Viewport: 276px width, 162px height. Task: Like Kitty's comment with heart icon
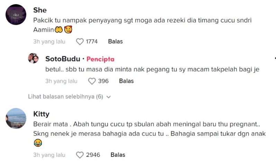[80, 155]
